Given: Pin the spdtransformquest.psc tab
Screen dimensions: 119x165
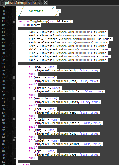Looking at the screenshot, I should click(40, 2).
